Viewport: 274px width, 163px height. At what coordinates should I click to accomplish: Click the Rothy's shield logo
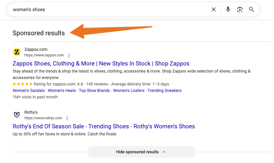pyautogui.click(x=17, y=115)
